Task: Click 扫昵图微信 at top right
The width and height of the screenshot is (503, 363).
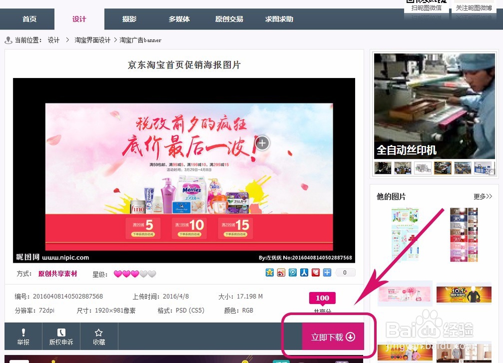Action: coord(427,8)
